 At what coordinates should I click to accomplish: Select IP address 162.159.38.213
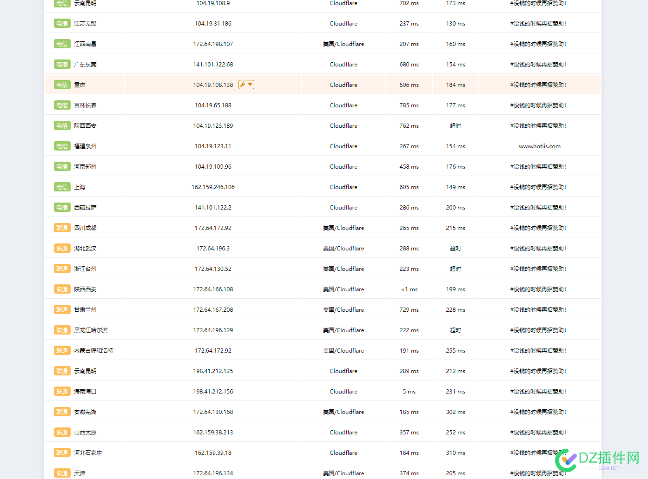pos(213,433)
